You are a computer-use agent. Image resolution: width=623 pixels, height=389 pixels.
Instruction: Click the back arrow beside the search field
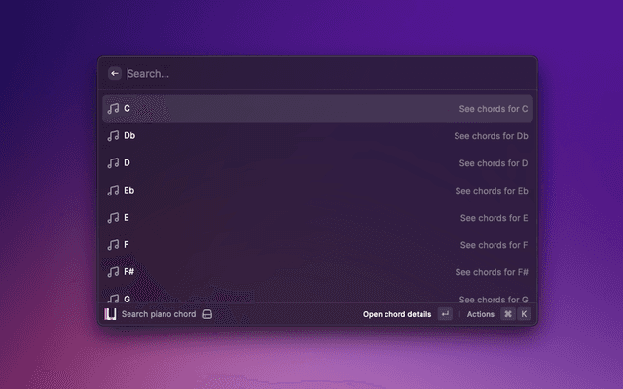point(115,73)
